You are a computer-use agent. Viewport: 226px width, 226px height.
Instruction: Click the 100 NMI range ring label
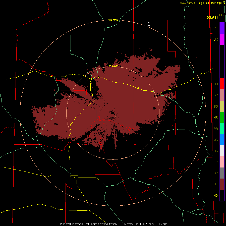point(113,20)
